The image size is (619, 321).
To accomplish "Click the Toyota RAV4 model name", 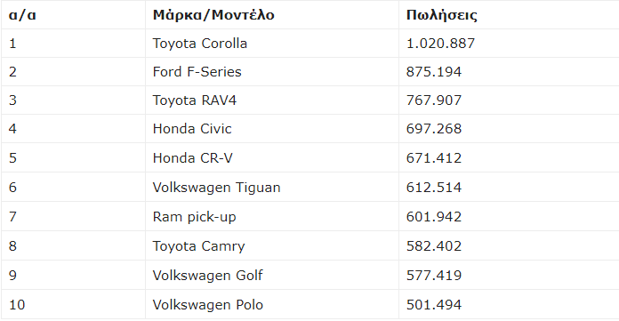I will pyautogui.click(x=195, y=100).
